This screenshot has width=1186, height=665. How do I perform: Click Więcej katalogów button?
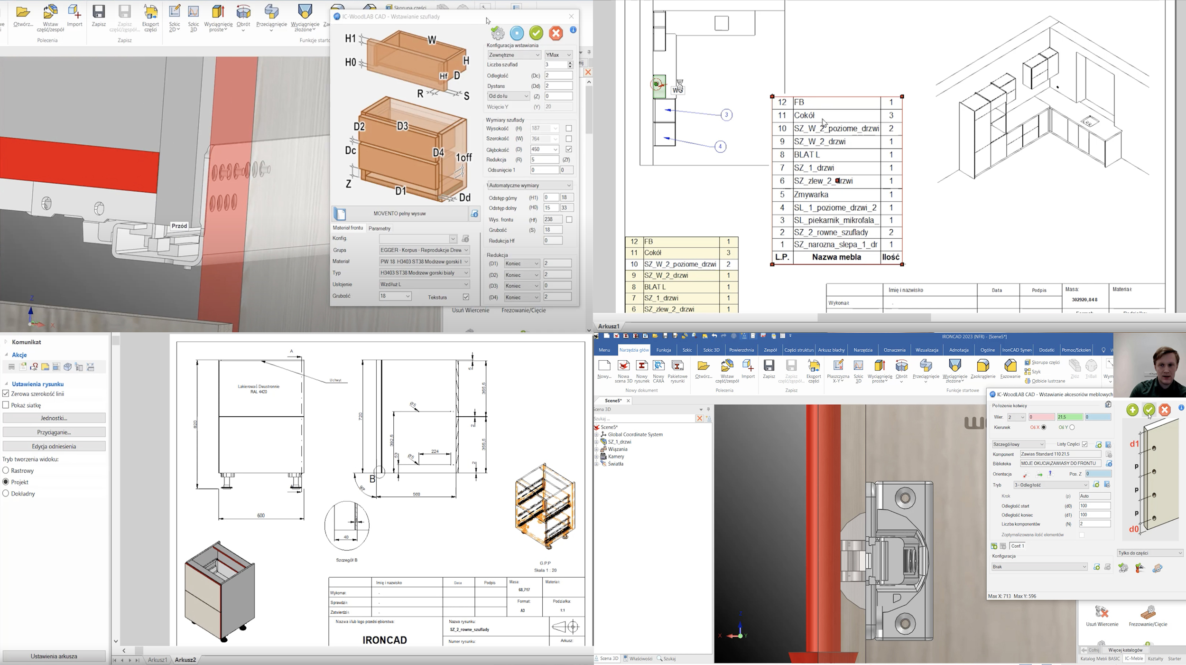1125,650
